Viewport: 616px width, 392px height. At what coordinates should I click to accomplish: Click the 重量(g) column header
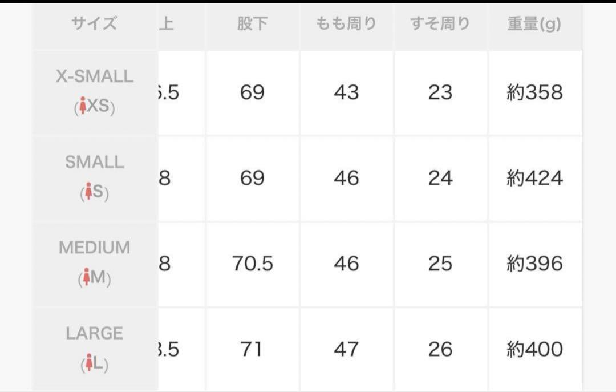coord(534,25)
